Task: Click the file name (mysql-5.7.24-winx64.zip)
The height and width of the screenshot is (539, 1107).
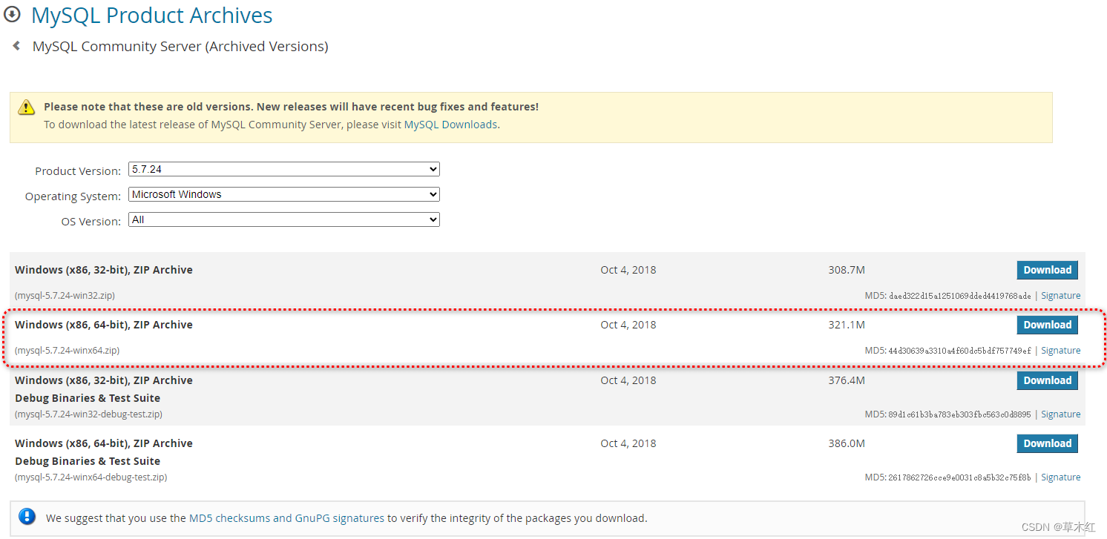Action: click(x=67, y=350)
